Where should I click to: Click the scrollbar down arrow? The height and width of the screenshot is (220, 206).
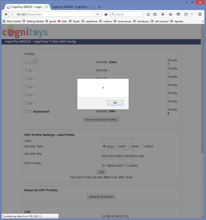tap(203, 217)
